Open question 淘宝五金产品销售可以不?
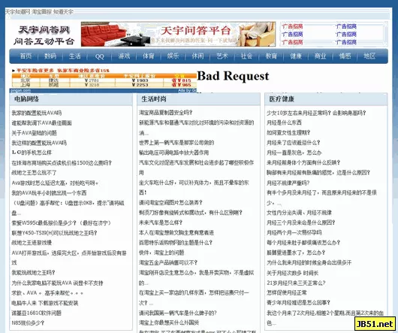398x333 pixels. [x=168, y=262]
